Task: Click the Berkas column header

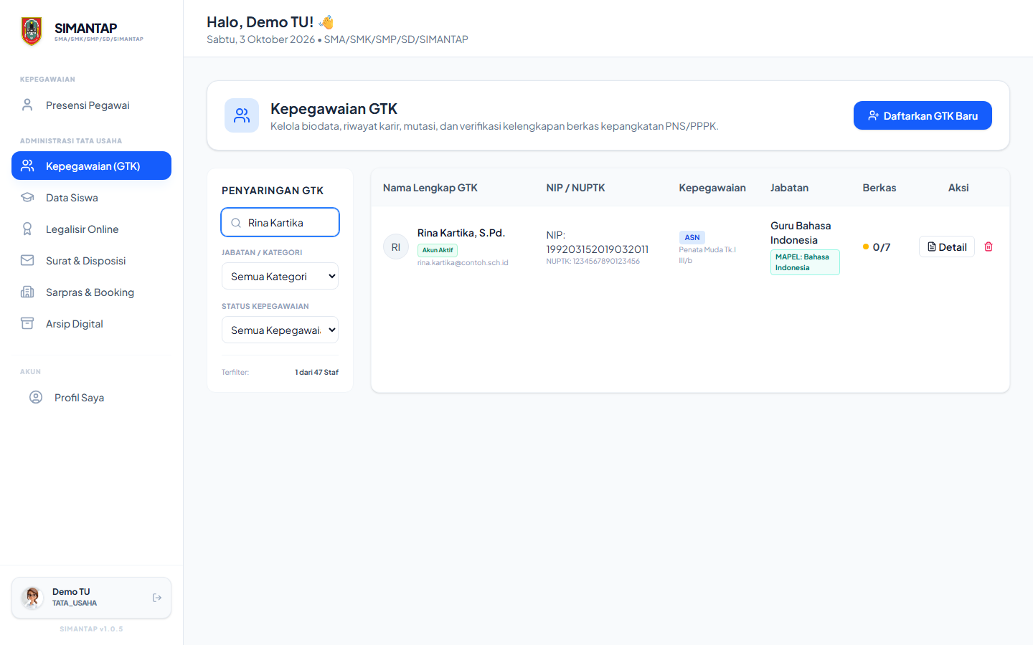Action: 879,188
